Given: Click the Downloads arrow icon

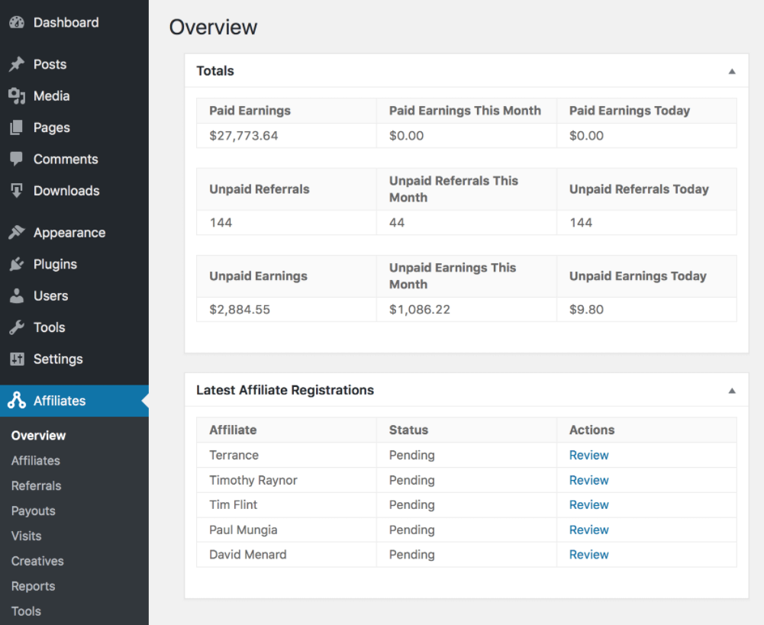Looking at the screenshot, I should click(x=17, y=191).
